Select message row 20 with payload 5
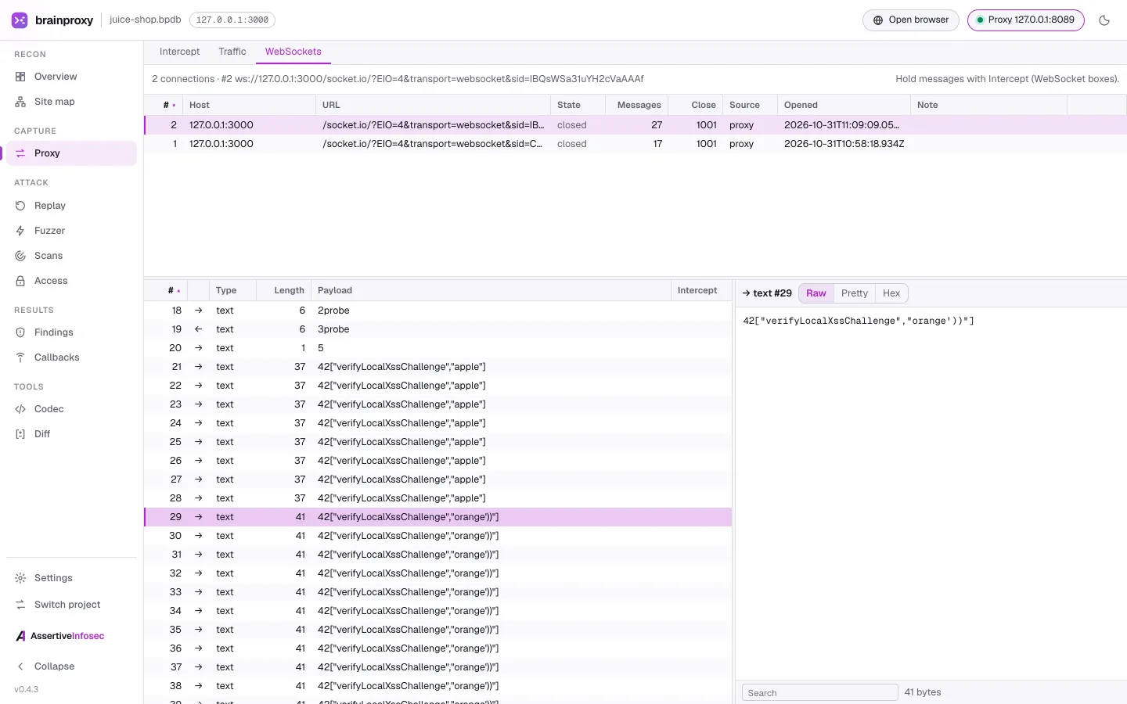1127x704 pixels. point(437,348)
